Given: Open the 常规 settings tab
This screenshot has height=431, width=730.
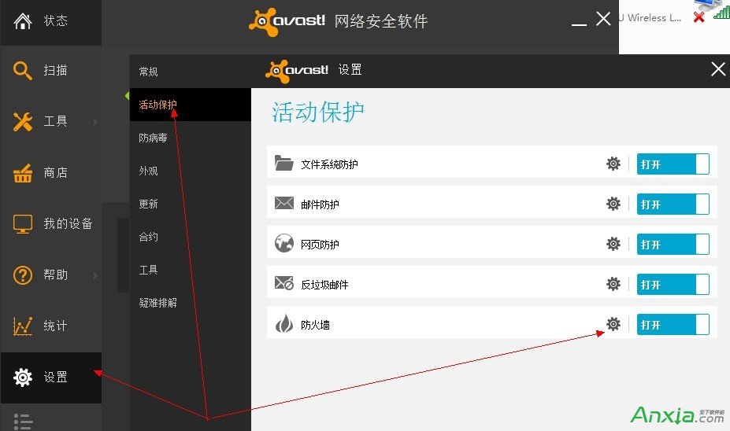Looking at the screenshot, I should [190, 71].
